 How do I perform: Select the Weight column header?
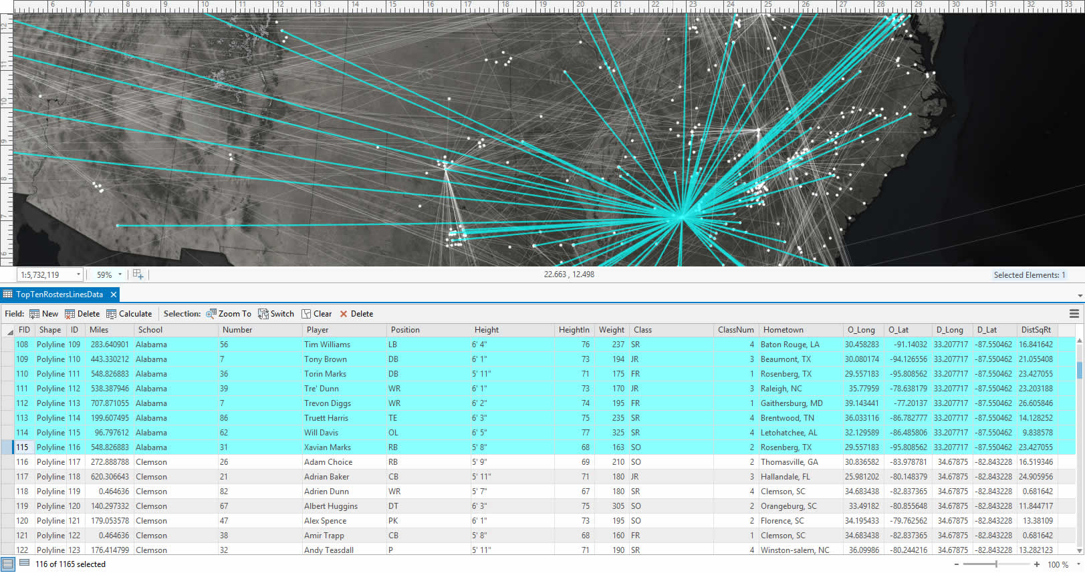612,330
